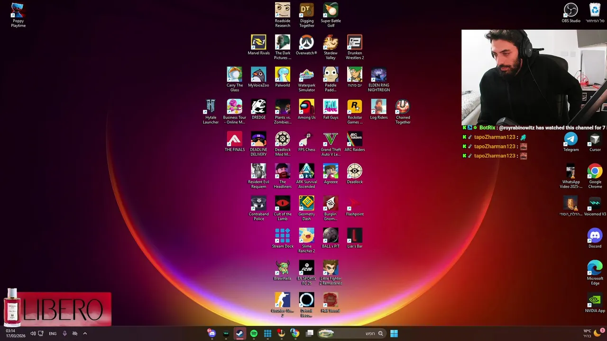Launch Geometry Dash from desktop
Image resolution: width=607 pixels, height=341 pixels.
[x=307, y=208]
